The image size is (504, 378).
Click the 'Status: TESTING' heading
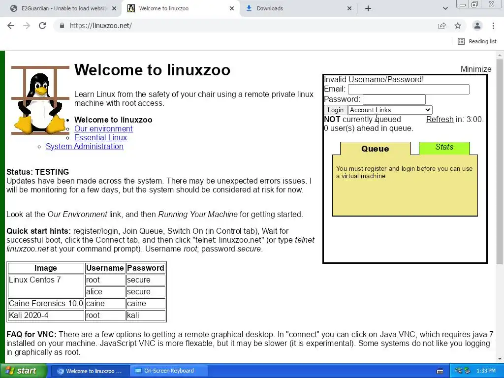pos(37,172)
